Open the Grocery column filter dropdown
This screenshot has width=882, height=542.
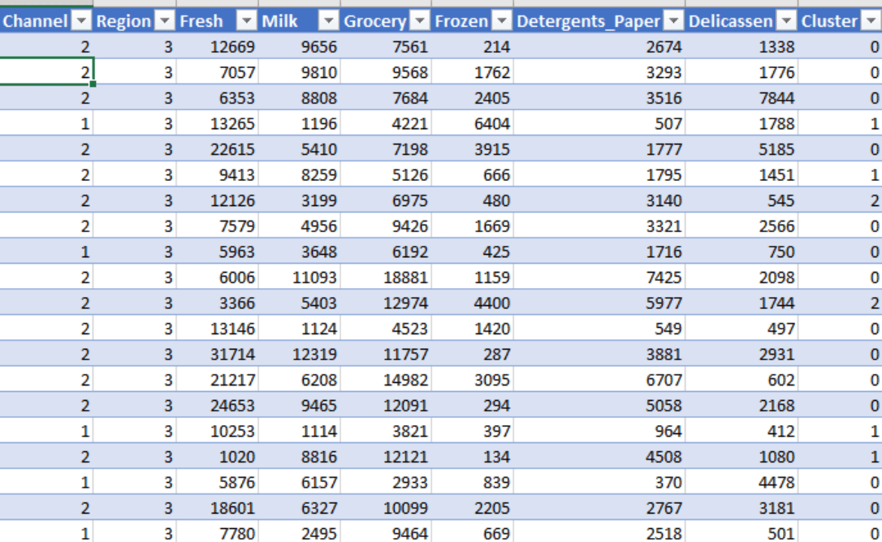(420, 21)
